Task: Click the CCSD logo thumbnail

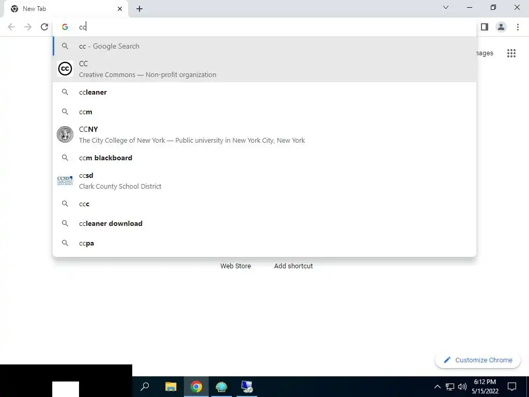Action: click(65, 180)
